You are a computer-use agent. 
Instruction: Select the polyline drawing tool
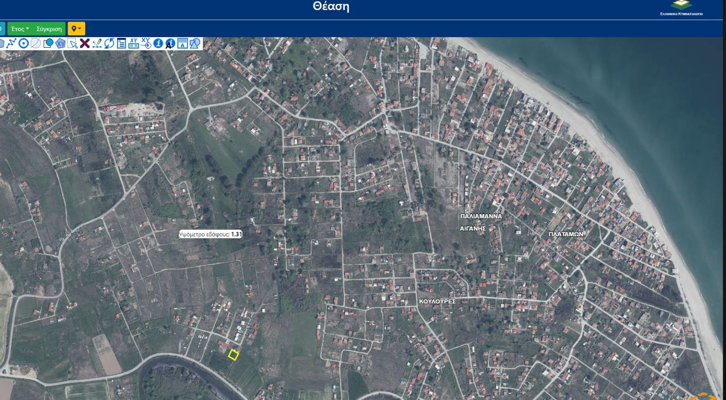(x=11, y=44)
